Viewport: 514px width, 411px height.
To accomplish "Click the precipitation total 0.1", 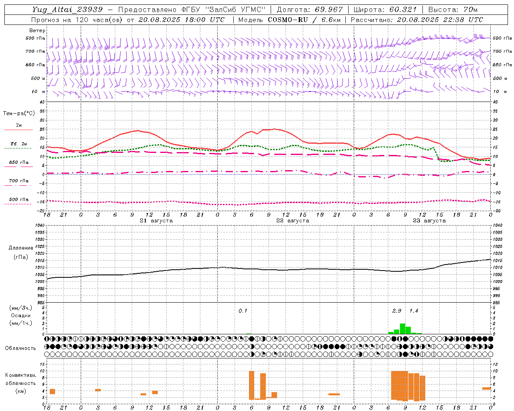I will 243,311.
